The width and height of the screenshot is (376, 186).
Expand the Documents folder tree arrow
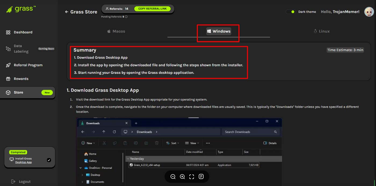[x=82, y=182]
